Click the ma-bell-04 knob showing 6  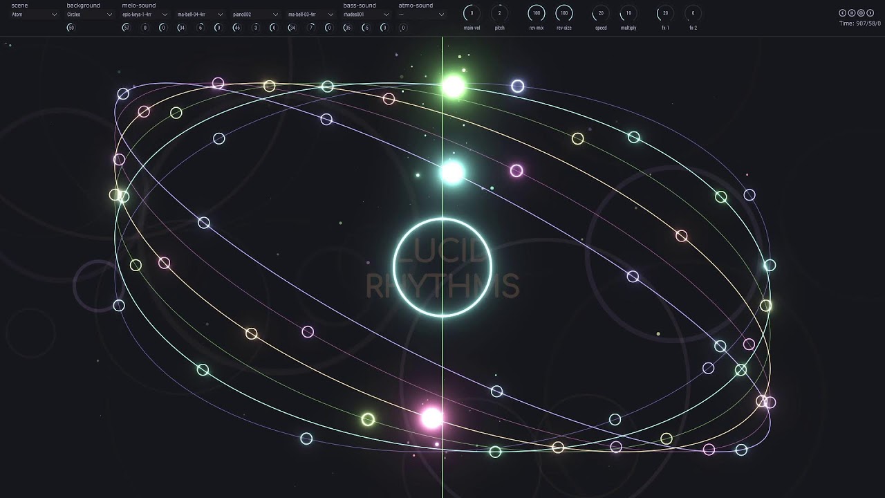(x=201, y=28)
